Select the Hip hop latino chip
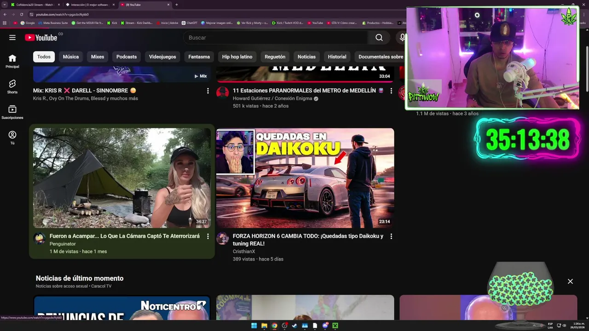Viewport: 589px width, 331px height. pos(237,57)
